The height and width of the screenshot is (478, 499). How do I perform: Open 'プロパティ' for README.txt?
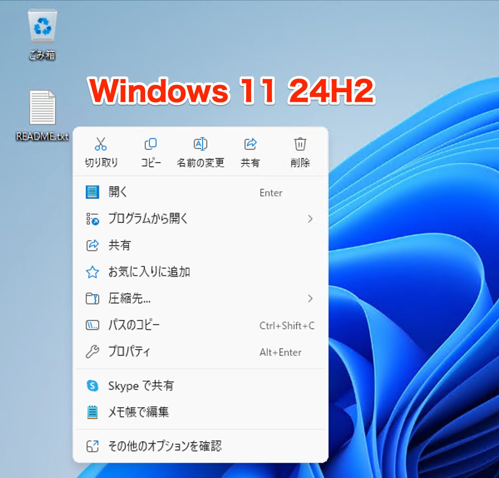pos(130,352)
